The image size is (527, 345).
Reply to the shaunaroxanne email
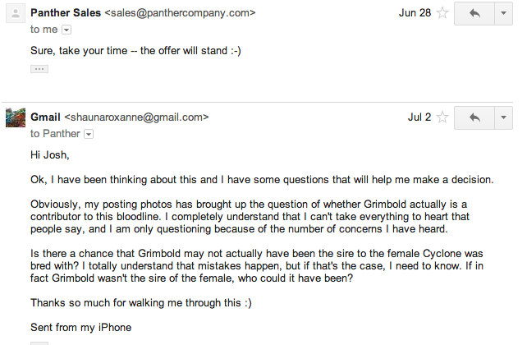[474, 117]
